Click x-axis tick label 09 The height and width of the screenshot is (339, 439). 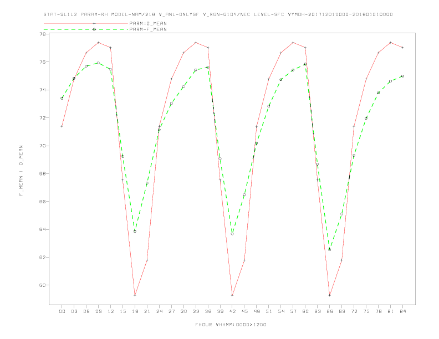pos(99,311)
